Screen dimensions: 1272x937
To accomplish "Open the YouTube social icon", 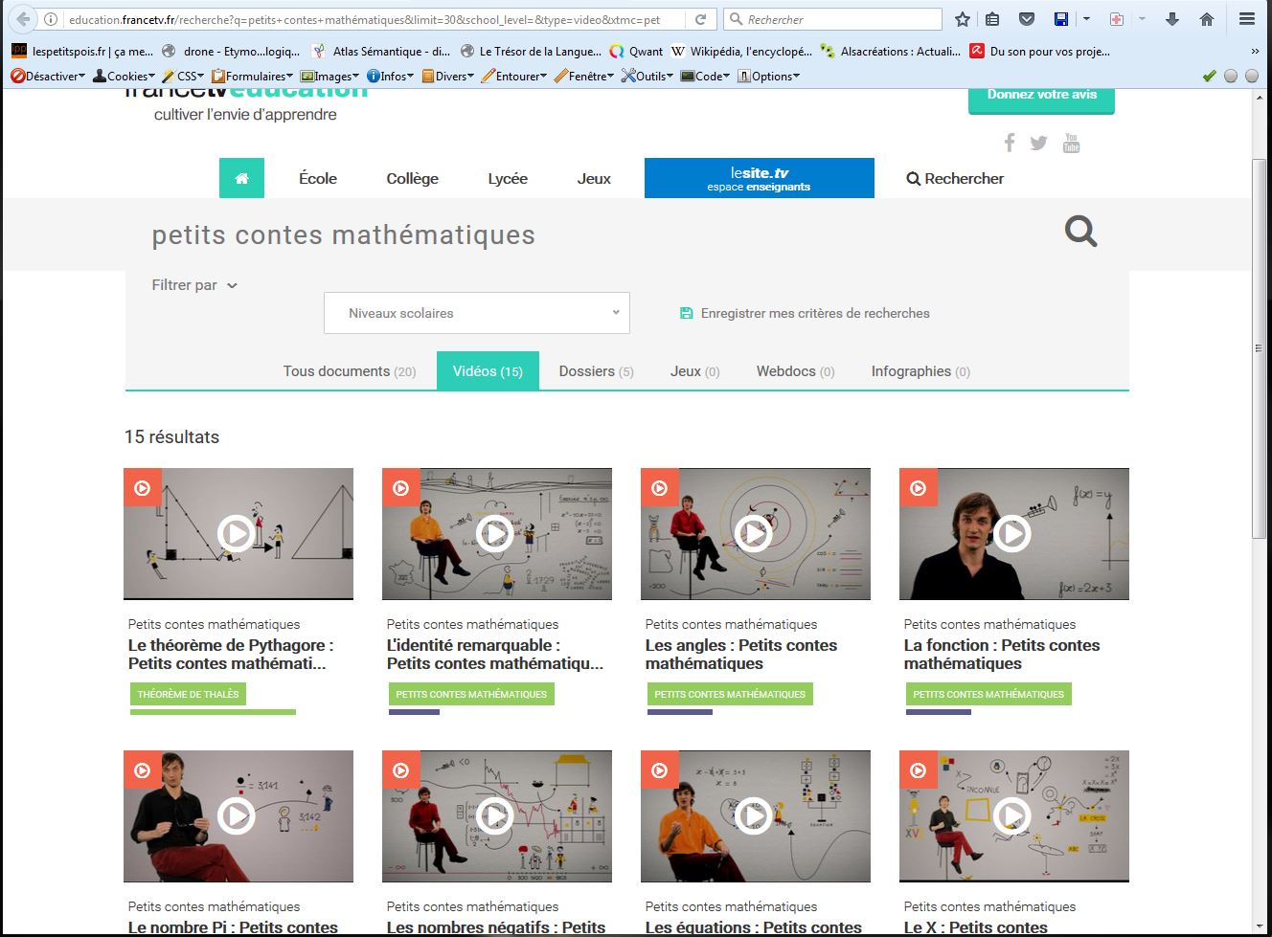I will pos(1071,143).
